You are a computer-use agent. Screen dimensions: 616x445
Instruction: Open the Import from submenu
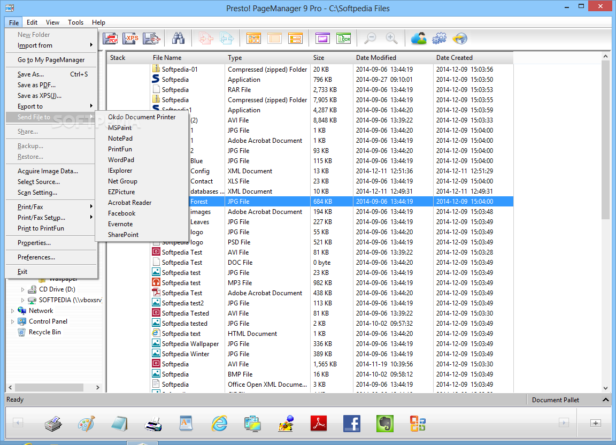click(x=51, y=45)
